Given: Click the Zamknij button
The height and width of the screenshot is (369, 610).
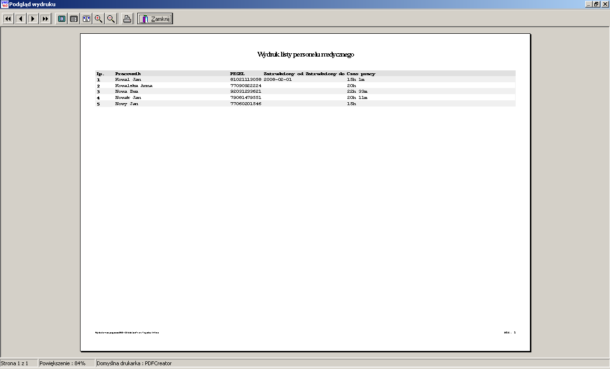Looking at the screenshot, I should point(155,19).
